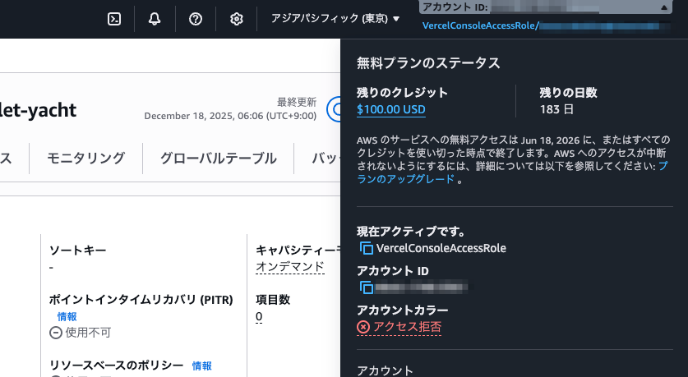The height and width of the screenshot is (377, 688).
Task: Click the item count value 0
Action: 259,316
